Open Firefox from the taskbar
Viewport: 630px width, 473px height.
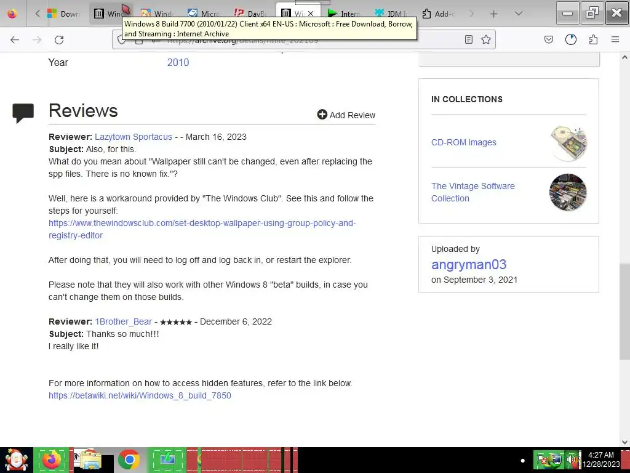pos(51,459)
